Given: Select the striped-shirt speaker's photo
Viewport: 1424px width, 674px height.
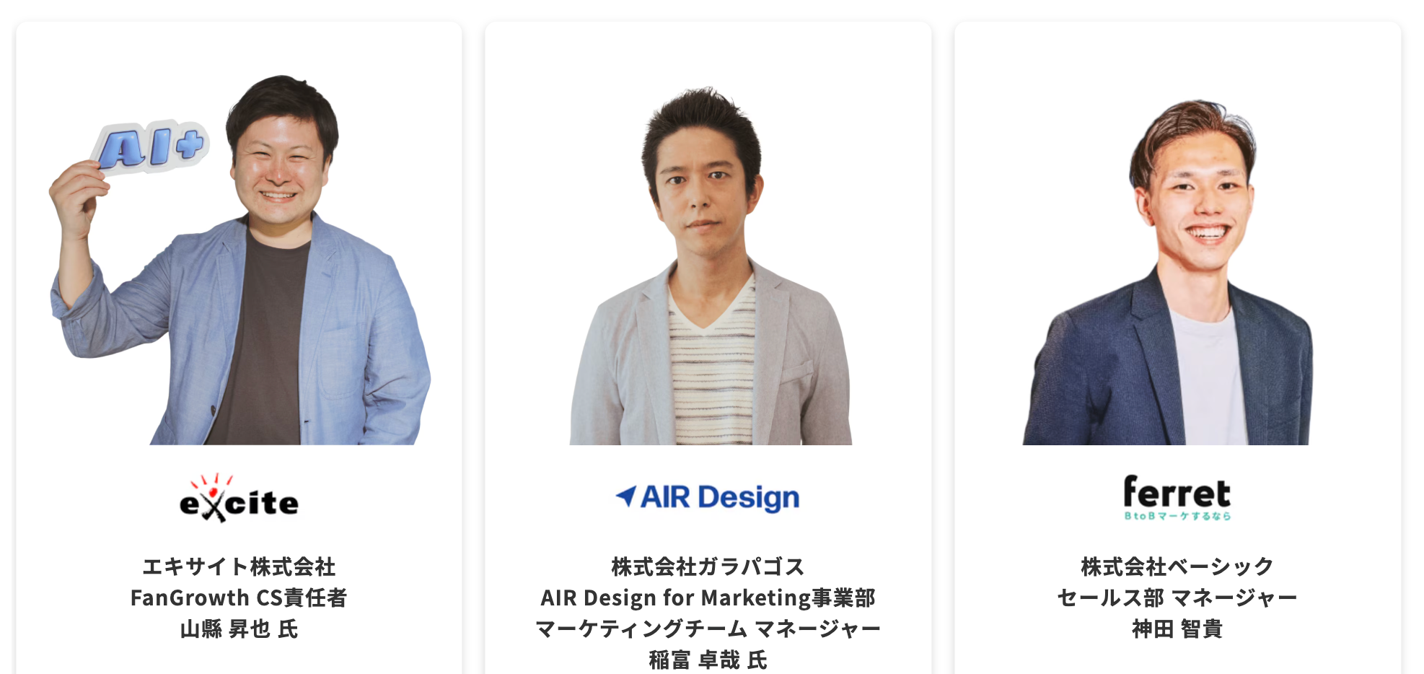Looking at the screenshot, I should tap(710, 265).
